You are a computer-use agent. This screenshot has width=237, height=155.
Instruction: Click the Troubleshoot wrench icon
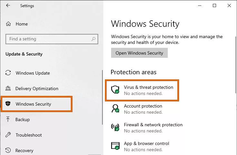point(8,135)
